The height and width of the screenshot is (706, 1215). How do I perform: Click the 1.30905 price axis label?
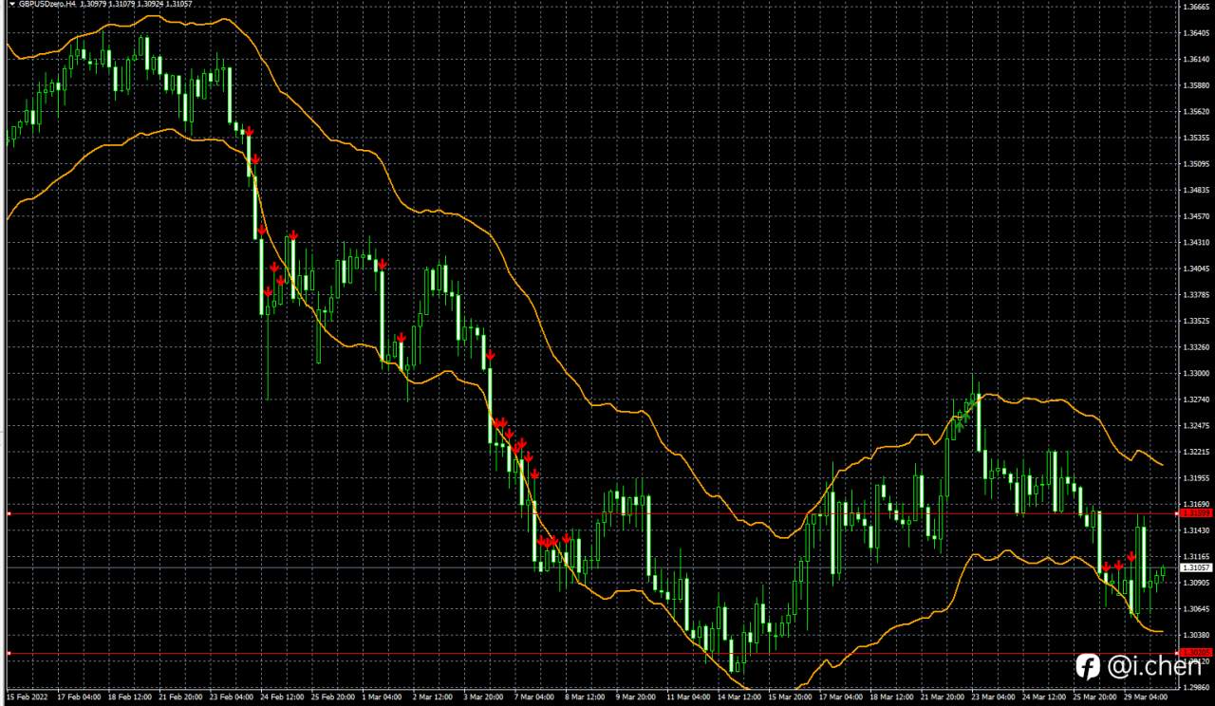click(1196, 584)
